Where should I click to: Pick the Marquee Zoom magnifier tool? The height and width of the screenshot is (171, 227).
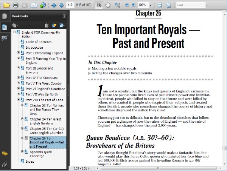pyautogui.click(x=117, y=5)
